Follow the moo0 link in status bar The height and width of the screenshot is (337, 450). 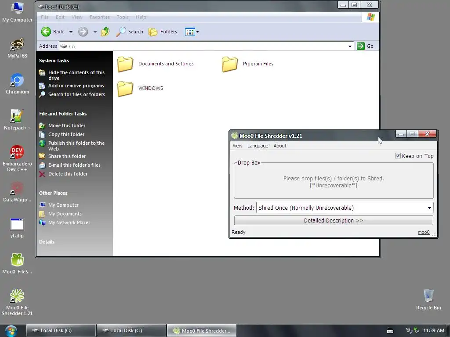coord(424,233)
